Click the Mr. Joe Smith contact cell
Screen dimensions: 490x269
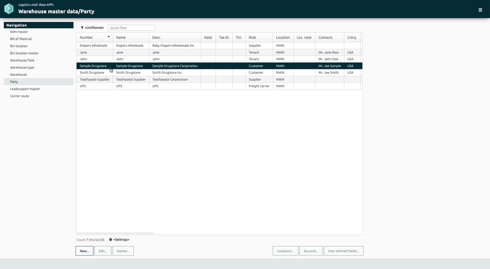coord(330,73)
